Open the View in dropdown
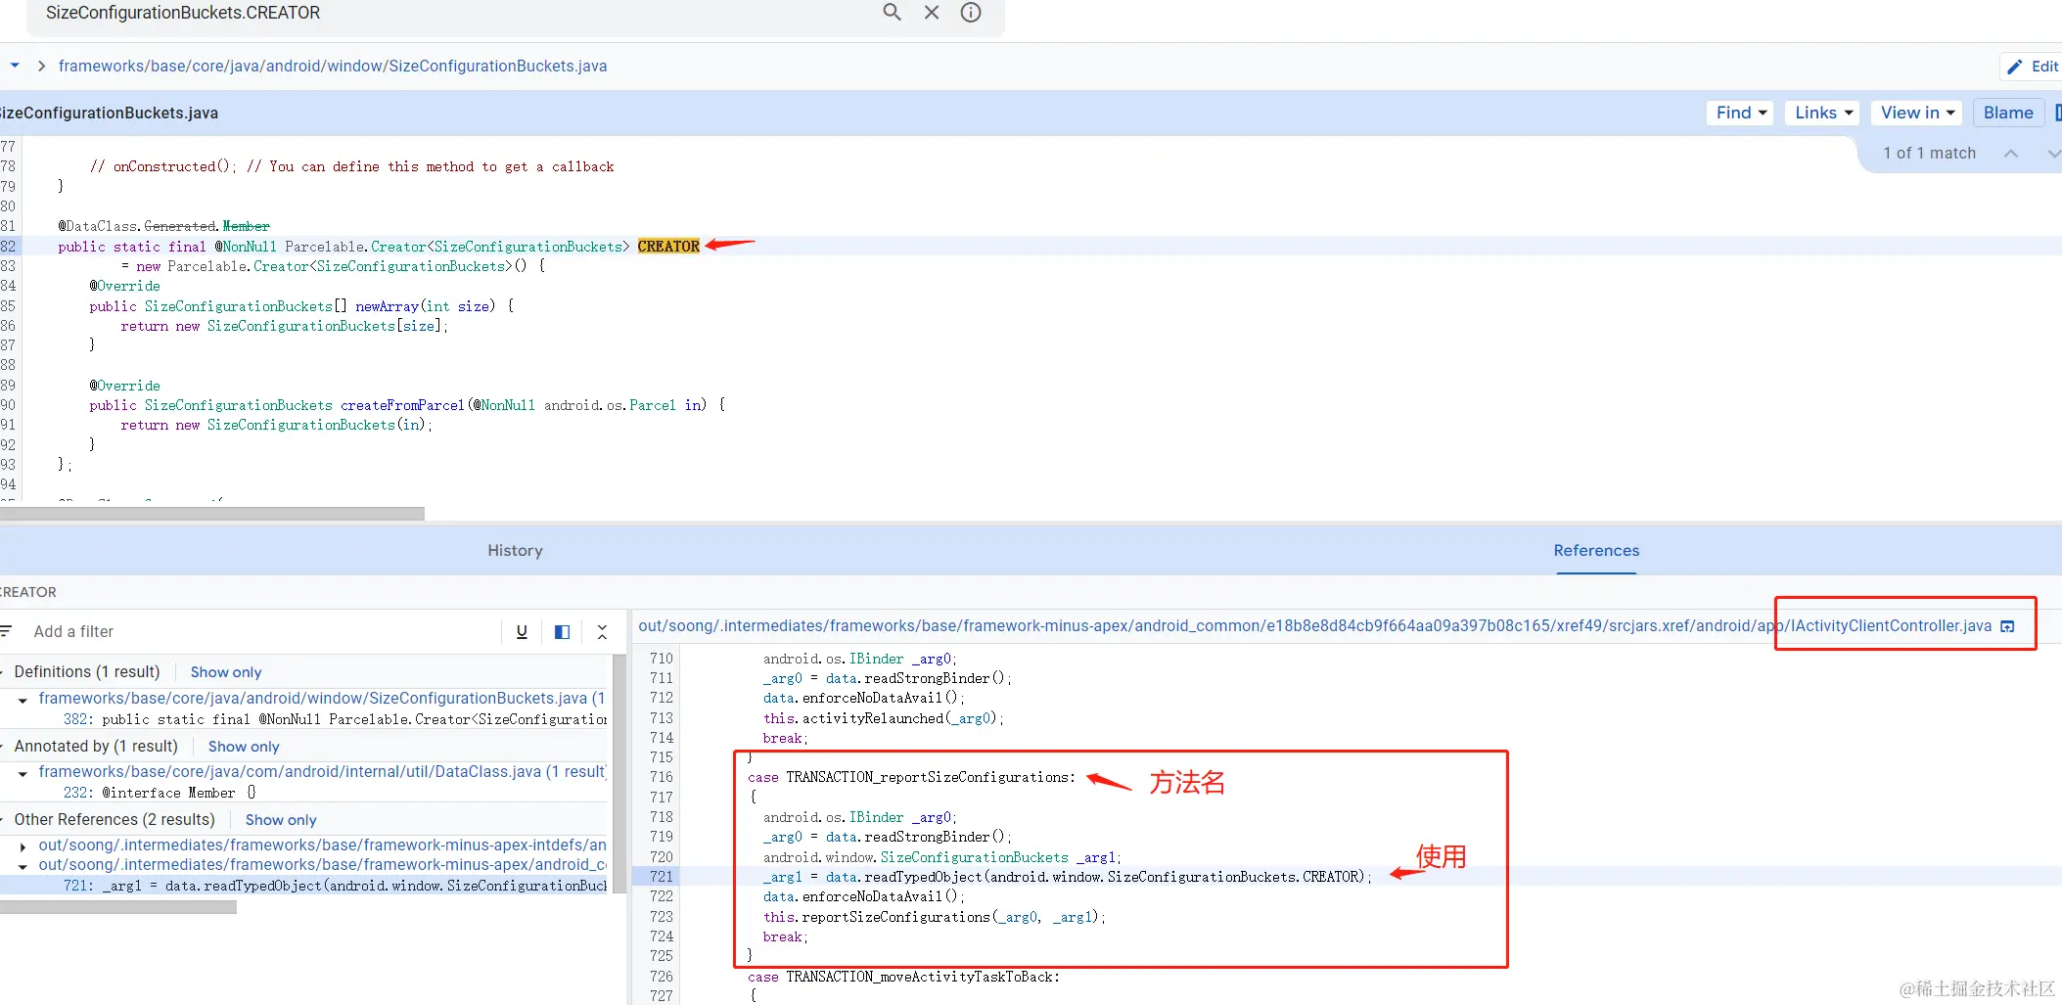 [1917, 113]
